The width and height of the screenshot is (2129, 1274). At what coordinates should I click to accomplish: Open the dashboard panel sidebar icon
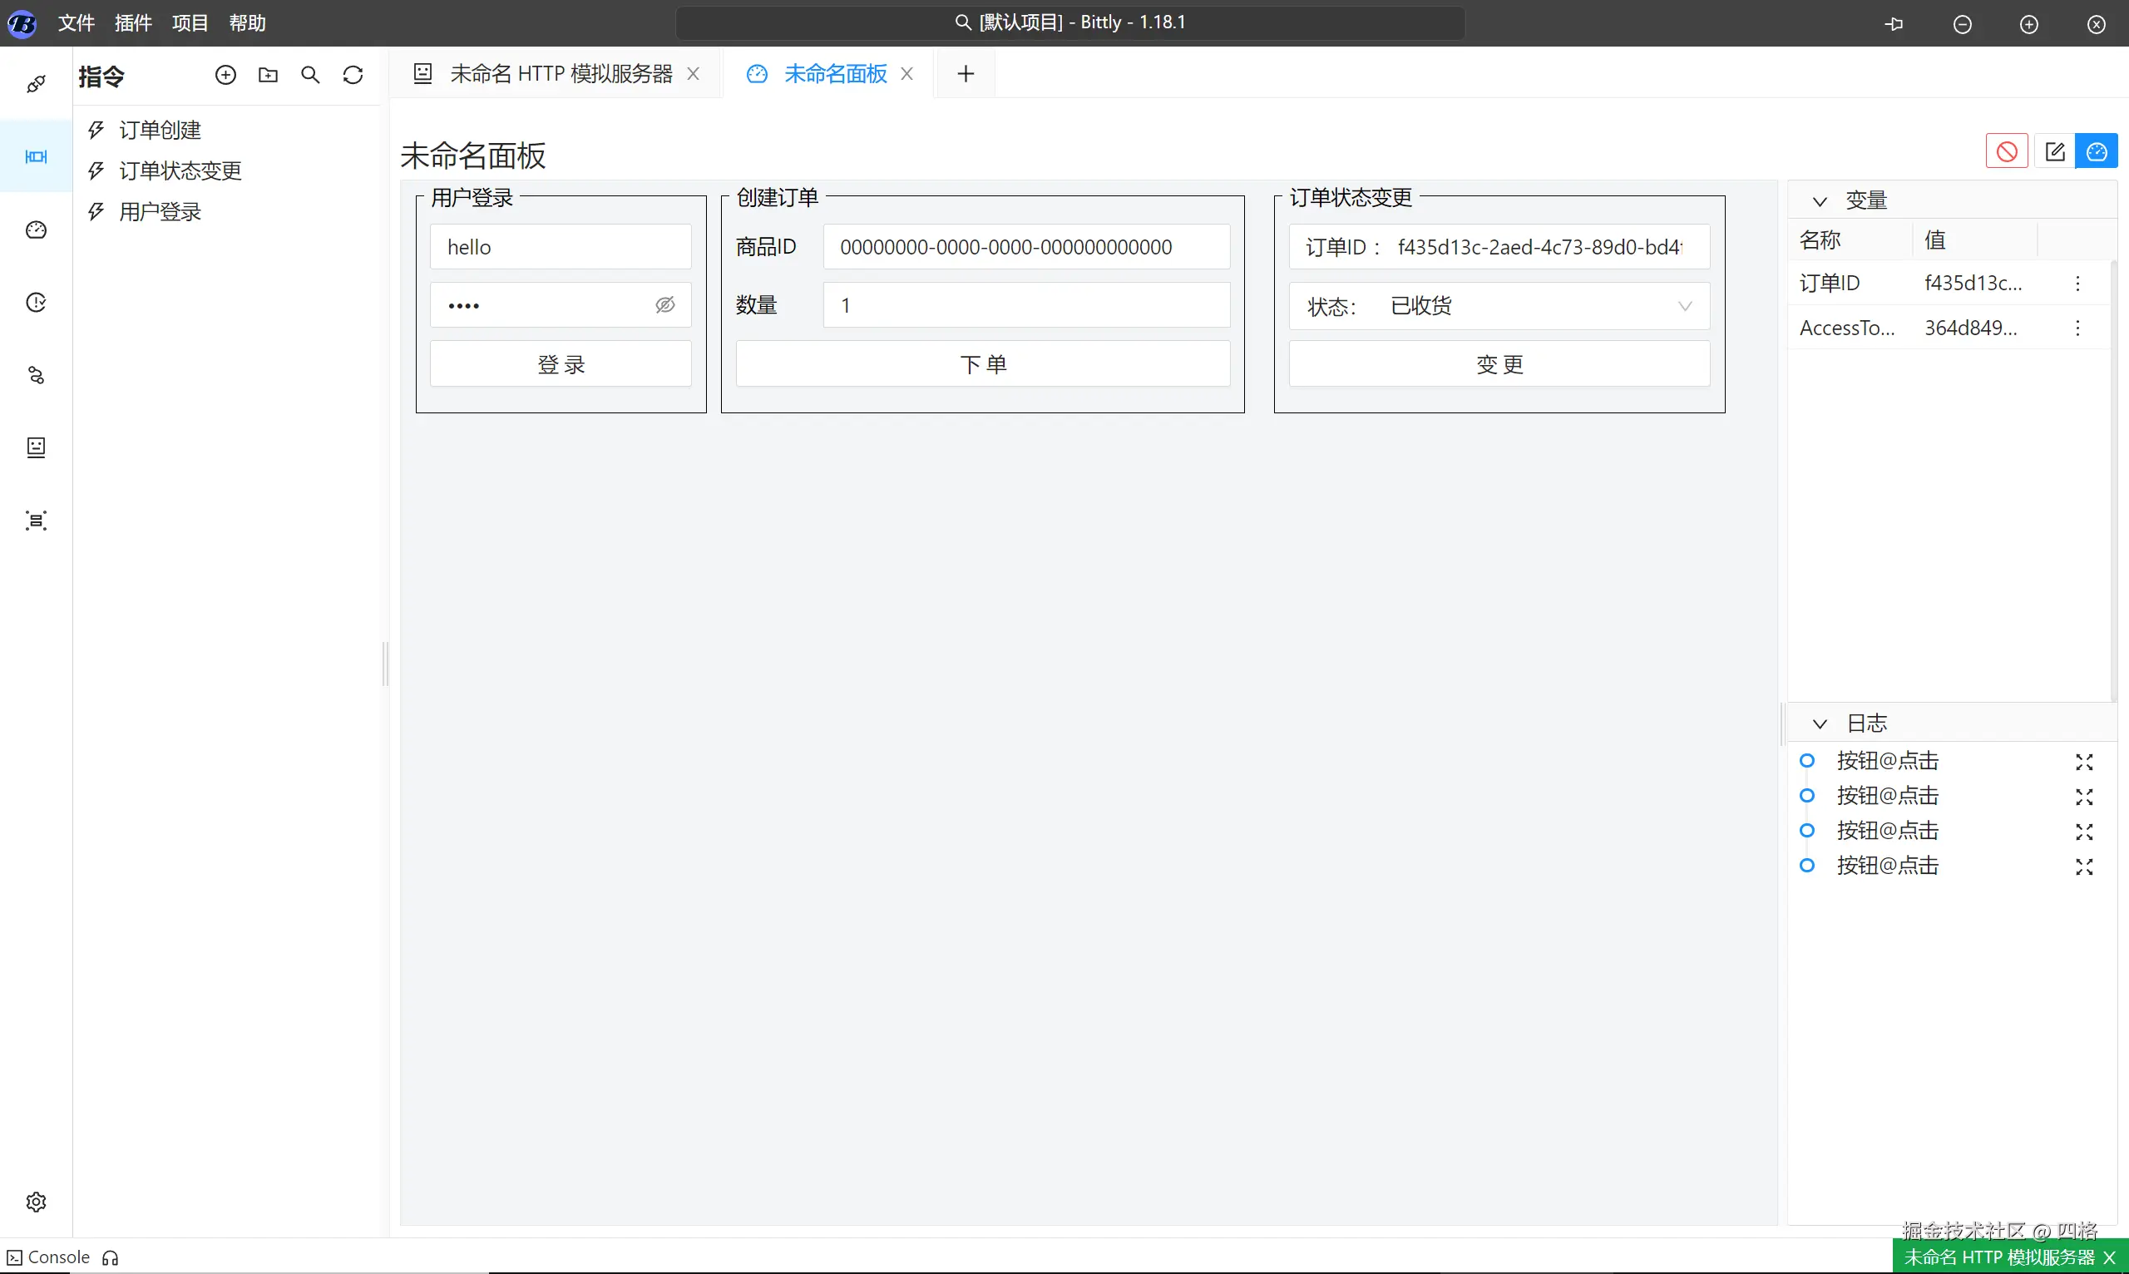36,230
